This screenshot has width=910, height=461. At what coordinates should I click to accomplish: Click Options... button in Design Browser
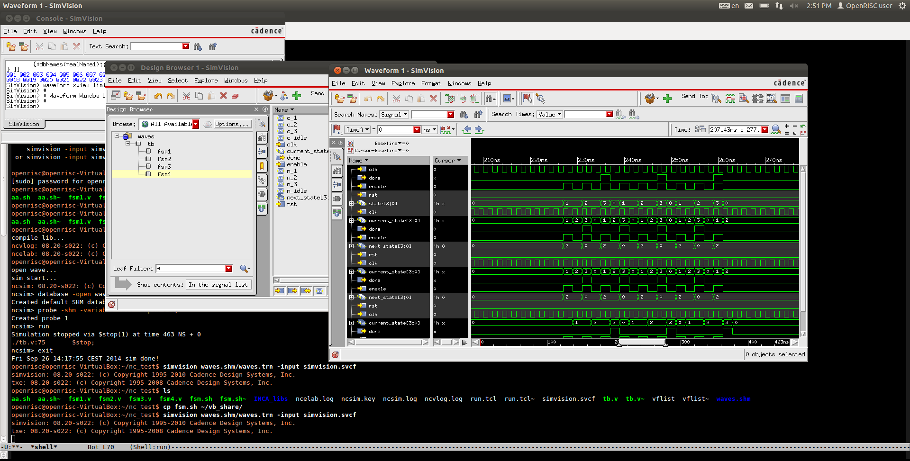(x=232, y=124)
